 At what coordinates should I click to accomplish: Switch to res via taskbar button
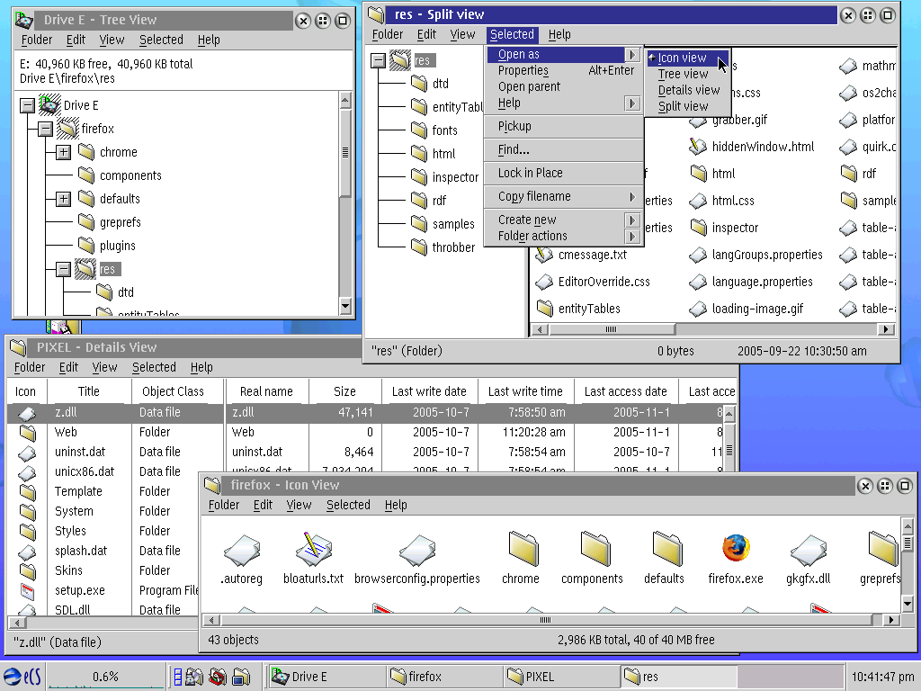pos(678,677)
